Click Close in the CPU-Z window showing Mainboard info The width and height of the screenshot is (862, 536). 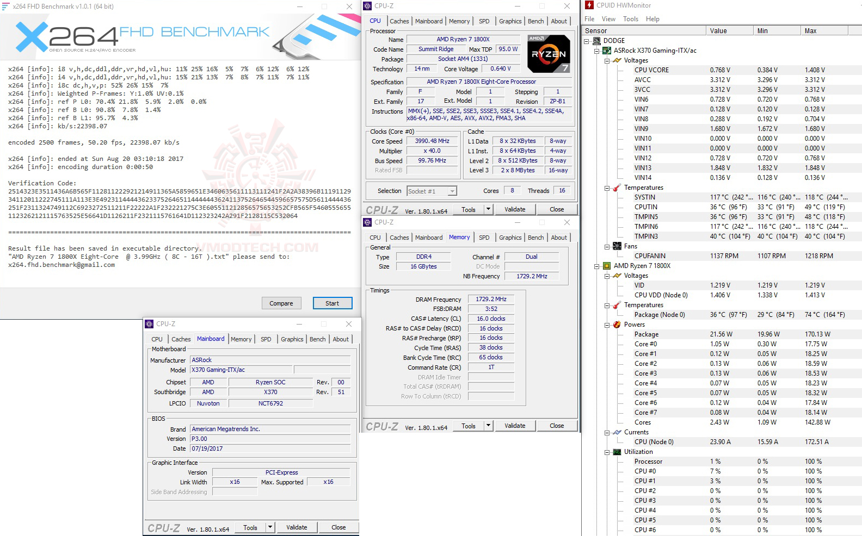click(338, 527)
